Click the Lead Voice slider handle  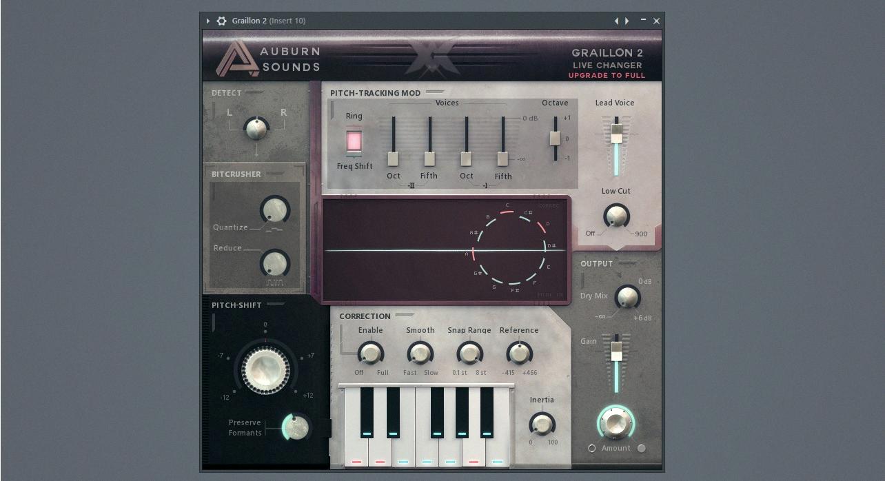[x=616, y=133]
